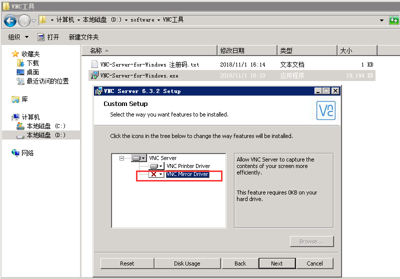Cancel the VNC Server setup

click(x=314, y=263)
